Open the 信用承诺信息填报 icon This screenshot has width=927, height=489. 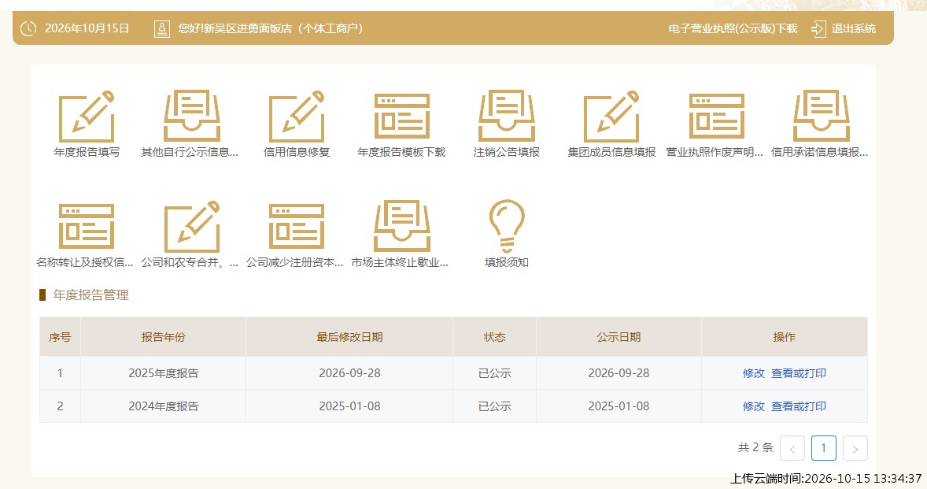(822, 116)
